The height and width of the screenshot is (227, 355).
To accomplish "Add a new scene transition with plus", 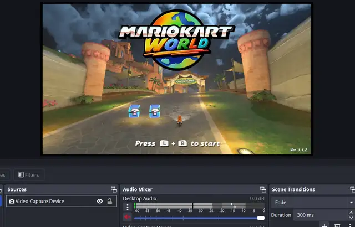I will (x=324, y=225).
